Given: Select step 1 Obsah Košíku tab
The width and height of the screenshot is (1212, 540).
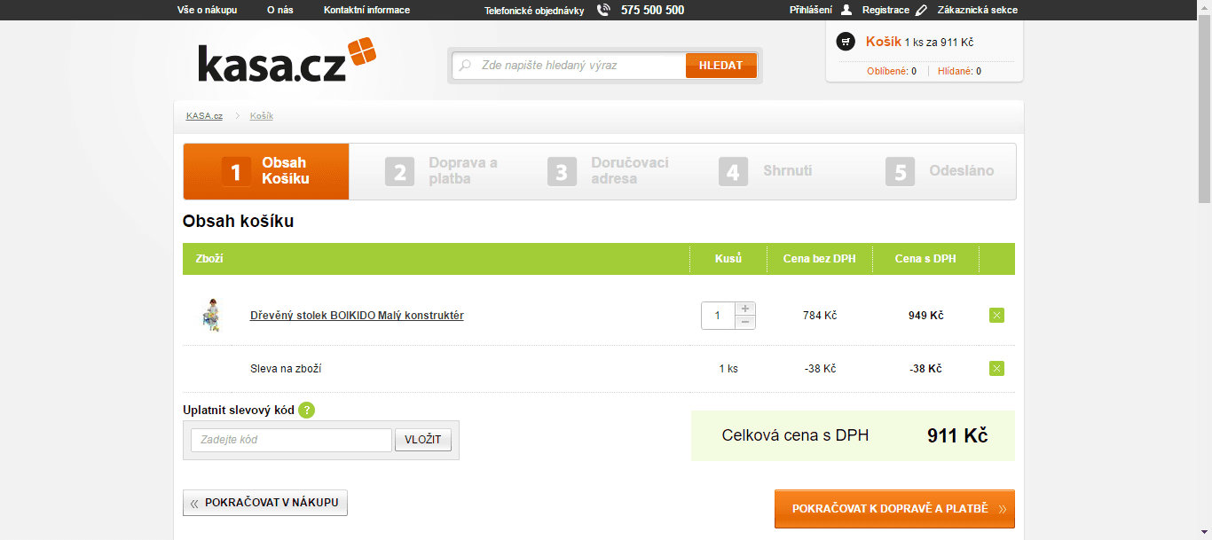Looking at the screenshot, I should pos(266,171).
